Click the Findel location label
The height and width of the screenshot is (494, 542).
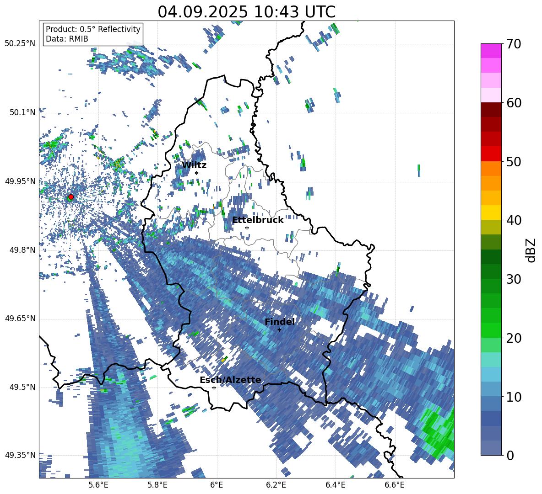(x=280, y=322)
